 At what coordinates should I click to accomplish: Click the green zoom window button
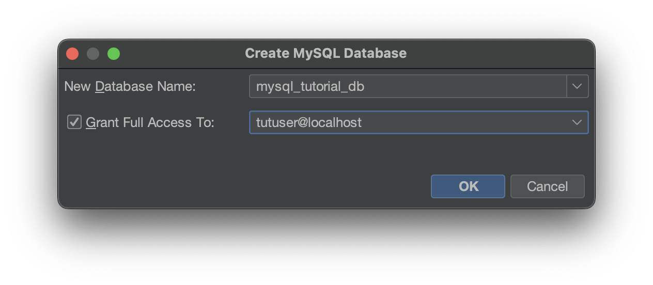tap(114, 54)
